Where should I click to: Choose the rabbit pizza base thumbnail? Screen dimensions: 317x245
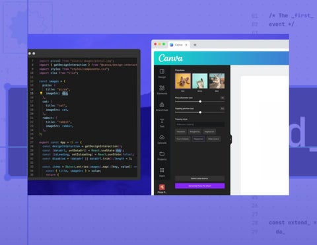click(217, 81)
